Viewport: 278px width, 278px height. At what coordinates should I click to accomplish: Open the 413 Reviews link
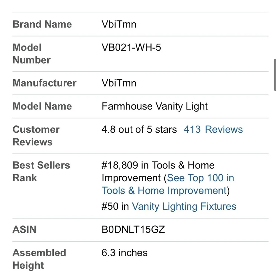click(213, 129)
